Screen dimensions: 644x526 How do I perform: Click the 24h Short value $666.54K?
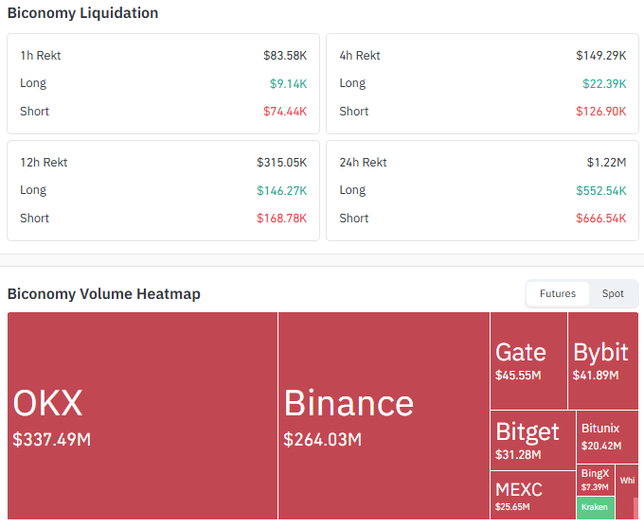(x=600, y=219)
